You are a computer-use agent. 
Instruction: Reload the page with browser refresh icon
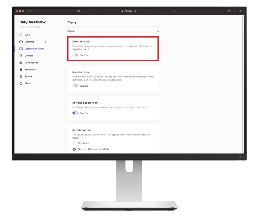(174, 11)
